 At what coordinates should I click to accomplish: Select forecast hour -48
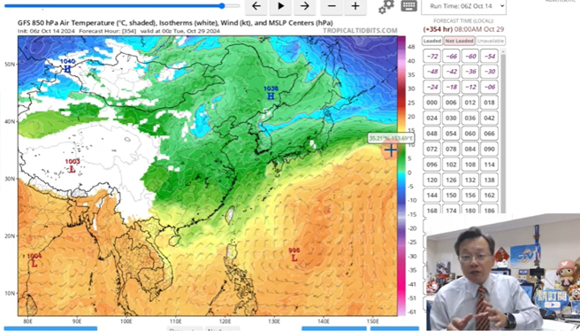pos(431,72)
